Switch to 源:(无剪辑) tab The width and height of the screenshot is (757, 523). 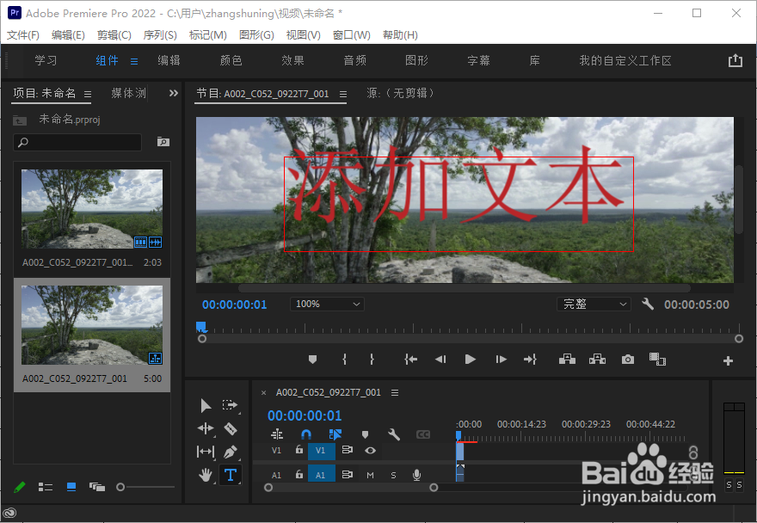click(x=401, y=93)
